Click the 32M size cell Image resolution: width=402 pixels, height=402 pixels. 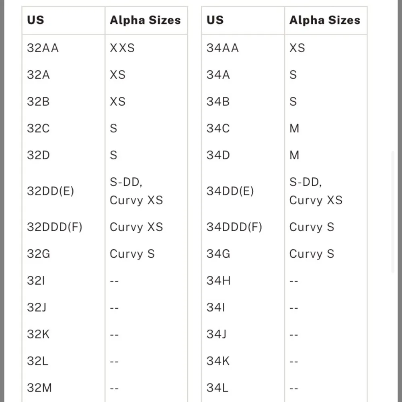[39, 388]
